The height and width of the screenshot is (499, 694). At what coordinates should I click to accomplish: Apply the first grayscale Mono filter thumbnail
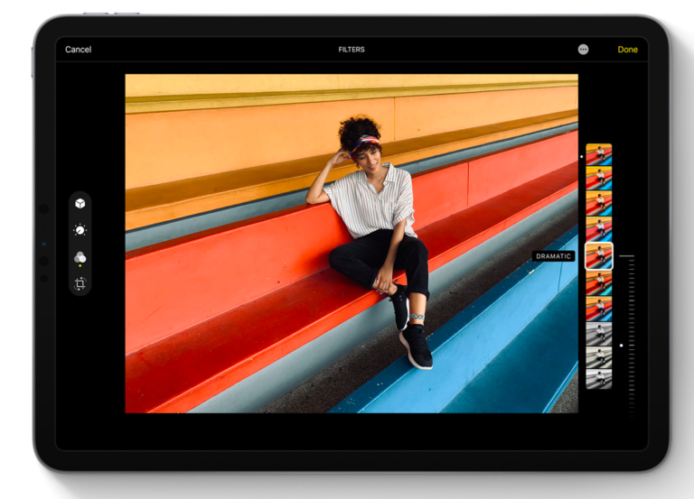[599, 334]
